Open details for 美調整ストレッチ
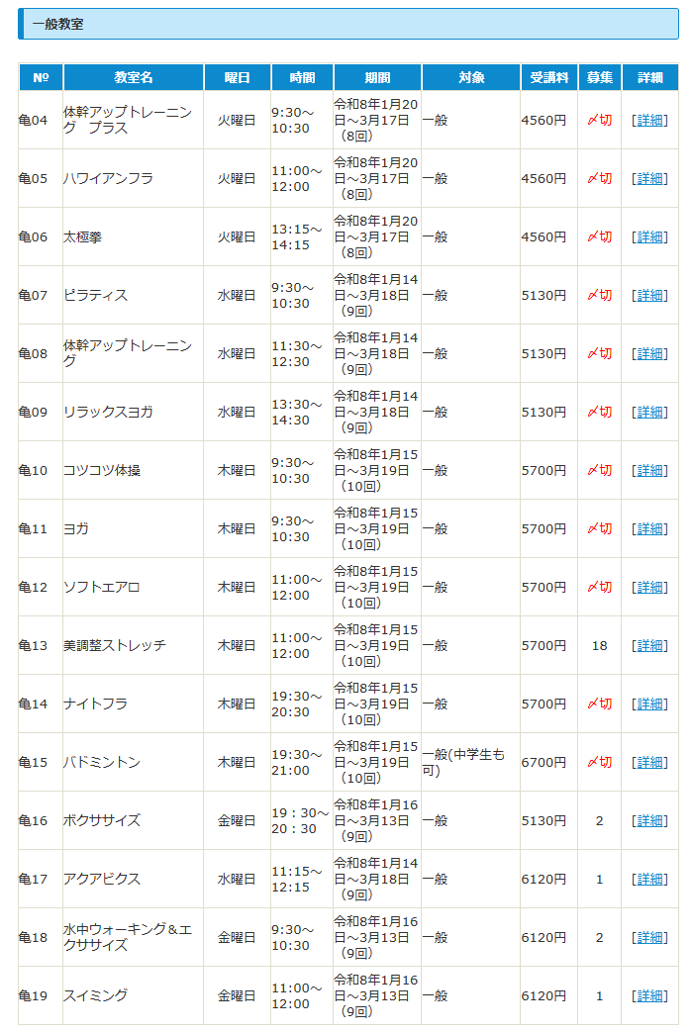Screen dimensions: 693x1033 649,646
